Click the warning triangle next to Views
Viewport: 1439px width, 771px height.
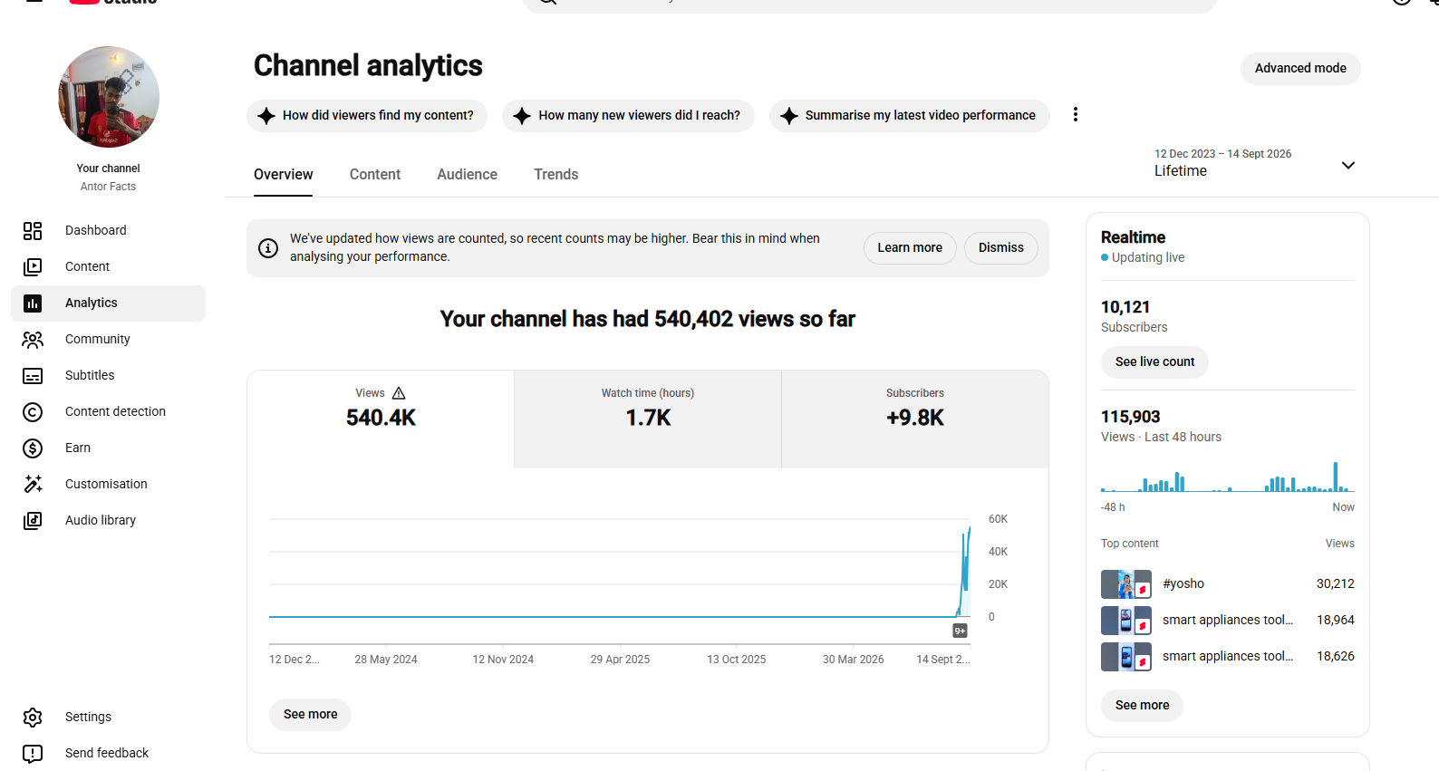click(399, 393)
